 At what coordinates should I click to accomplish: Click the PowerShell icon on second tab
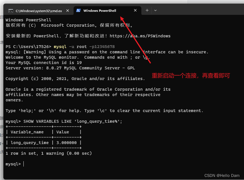pyautogui.click(x=78, y=11)
